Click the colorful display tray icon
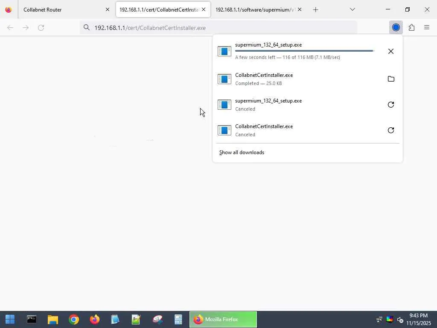The height and width of the screenshot is (328, 437). point(390,319)
